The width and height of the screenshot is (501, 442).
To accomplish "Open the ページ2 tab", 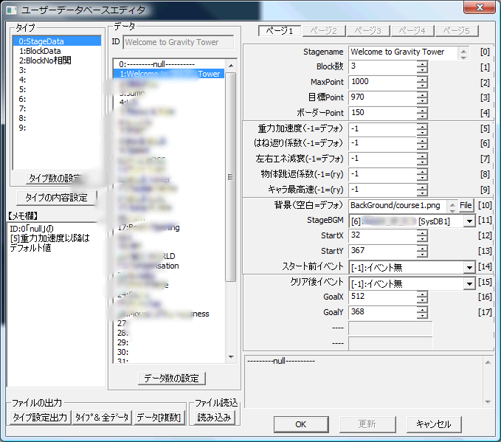I will pyautogui.click(x=324, y=31).
